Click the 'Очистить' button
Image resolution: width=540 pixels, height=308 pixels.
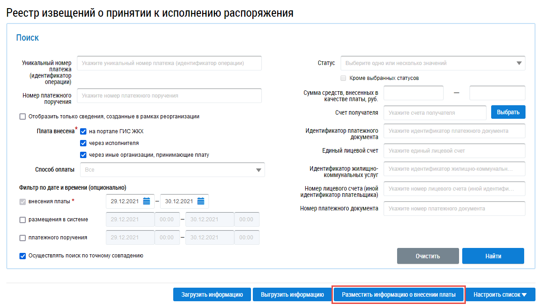tap(428, 256)
